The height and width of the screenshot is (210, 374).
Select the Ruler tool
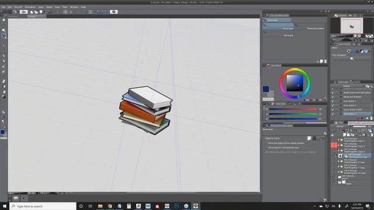[4, 112]
